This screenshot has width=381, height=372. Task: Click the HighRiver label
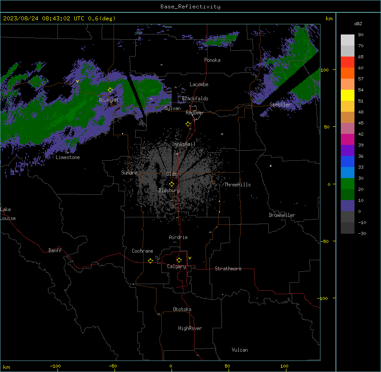pyautogui.click(x=190, y=328)
